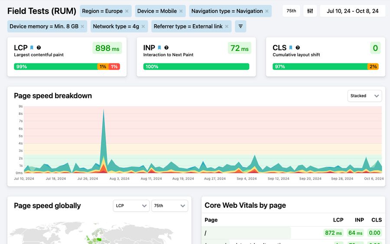Open the date range Jul 10 - Oct 8 picker
This screenshot has width=390, height=244.
pos(352,11)
